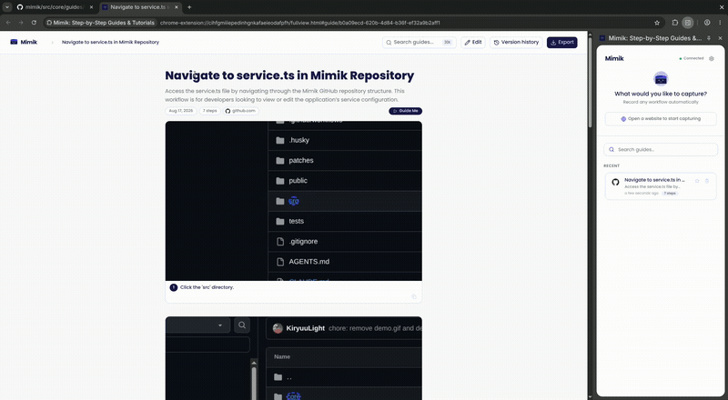Open the Chrome three-dot menu
The image size is (728, 400).
click(x=720, y=23)
